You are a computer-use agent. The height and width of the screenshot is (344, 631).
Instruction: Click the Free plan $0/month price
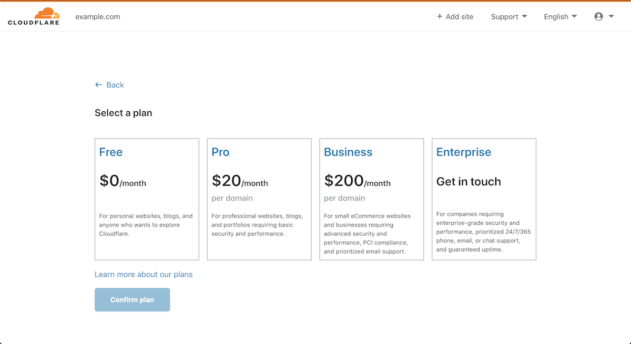[x=123, y=181]
